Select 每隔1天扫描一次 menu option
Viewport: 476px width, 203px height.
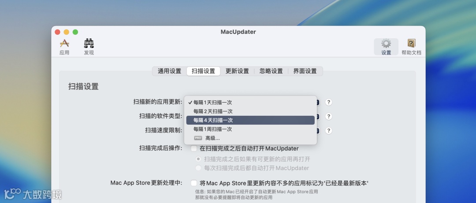pos(250,103)
